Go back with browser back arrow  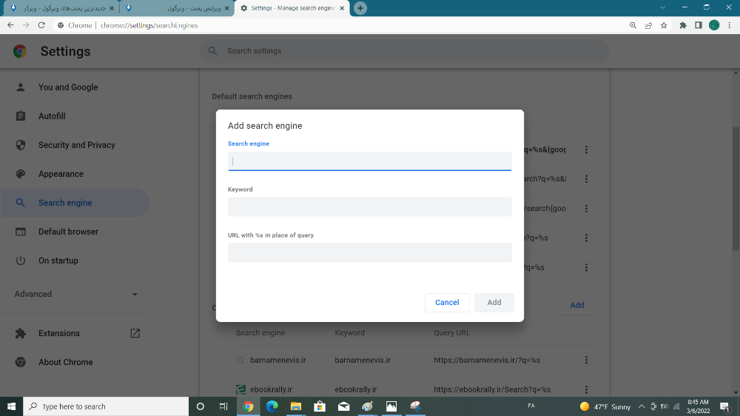pos(10,25)
